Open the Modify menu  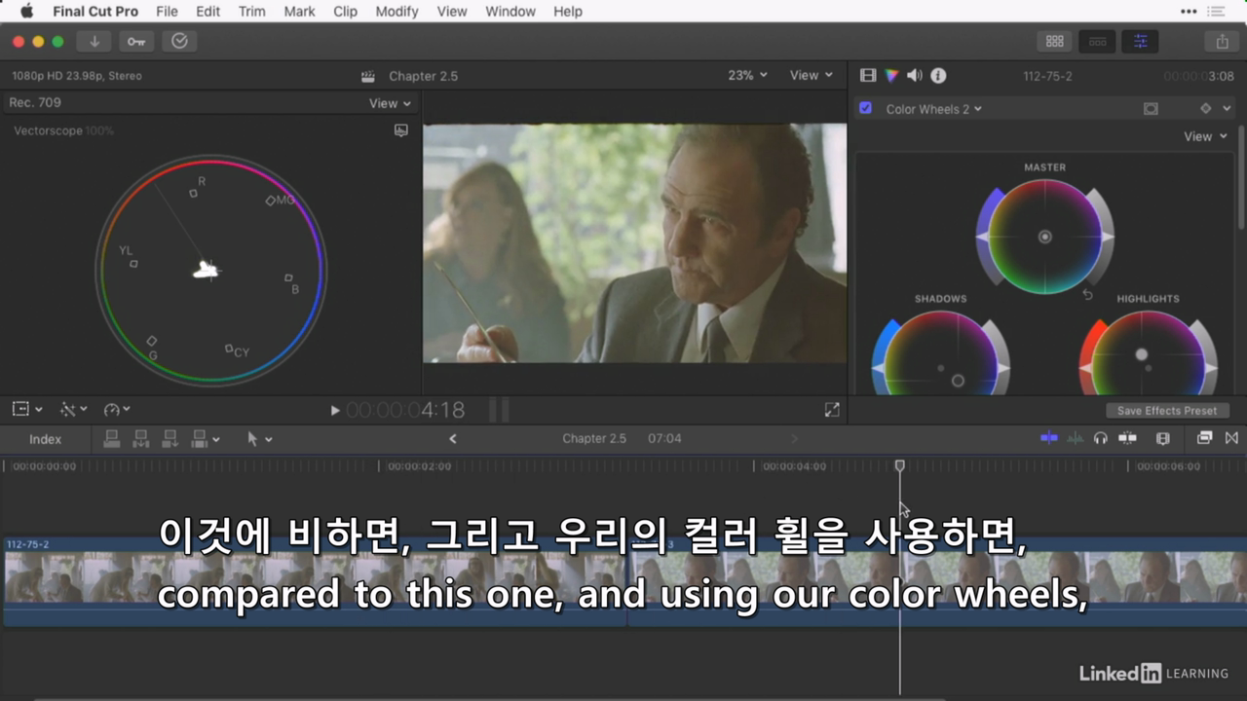tap(397, 12)
